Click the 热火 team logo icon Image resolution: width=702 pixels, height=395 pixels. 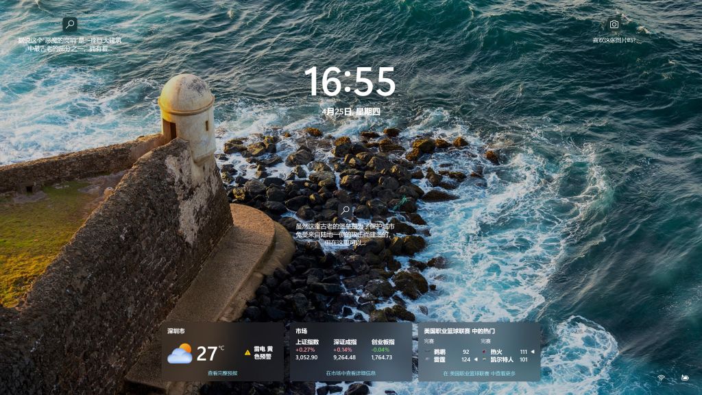pos(484,352)
